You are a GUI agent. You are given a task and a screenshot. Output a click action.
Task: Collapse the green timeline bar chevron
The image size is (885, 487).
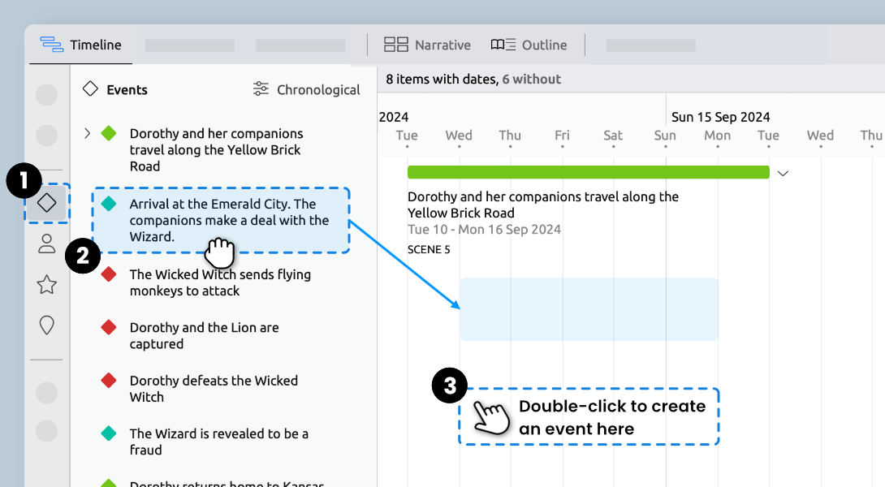pos(783,173)
